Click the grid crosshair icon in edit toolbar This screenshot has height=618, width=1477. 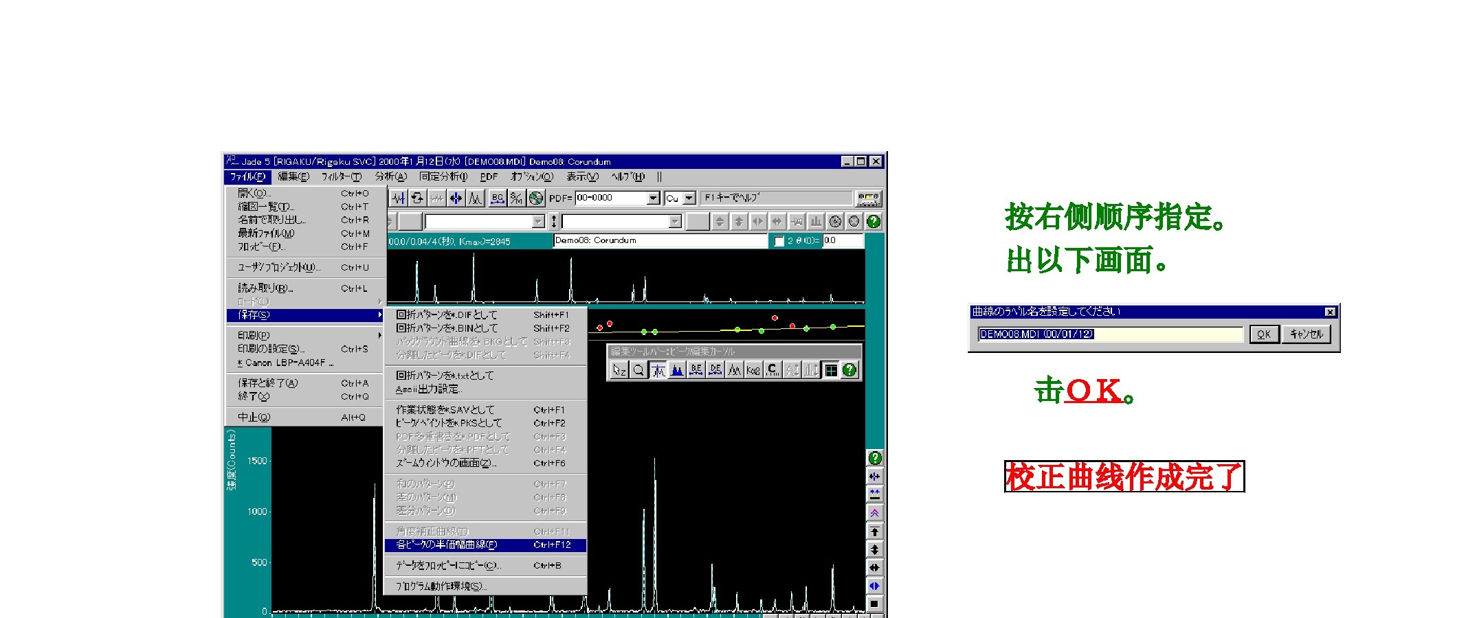(x=831, y=370)
